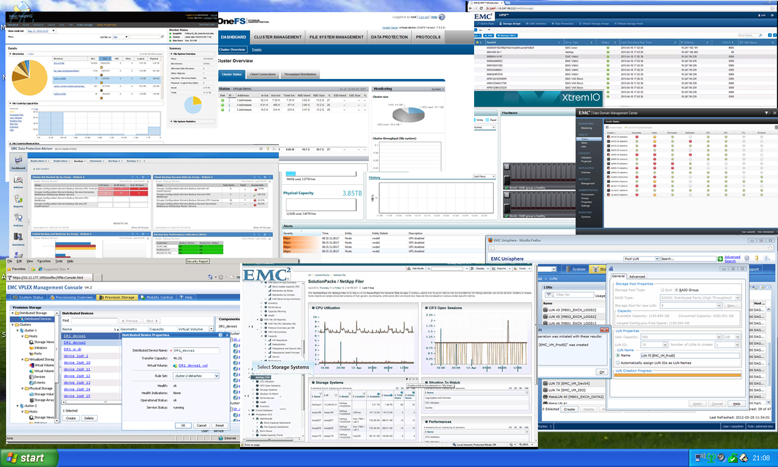Click the LUN Creation Progress bar
778x467 pixels.
[x=678, y=375]
